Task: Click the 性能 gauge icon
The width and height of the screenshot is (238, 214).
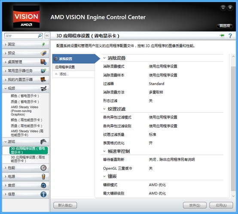Action: [43, 168]
